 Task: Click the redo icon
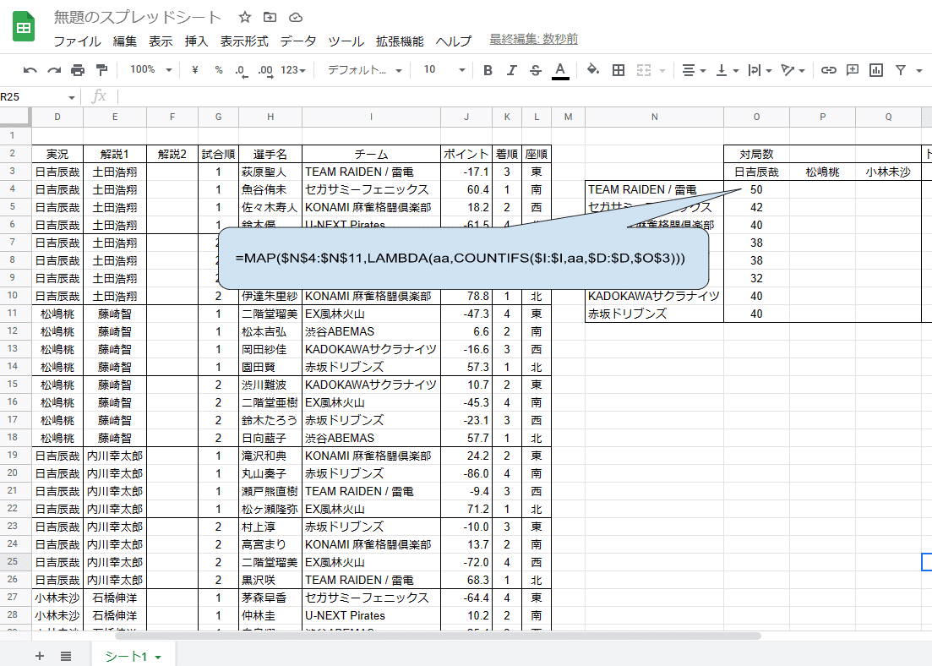pos(54,70)
